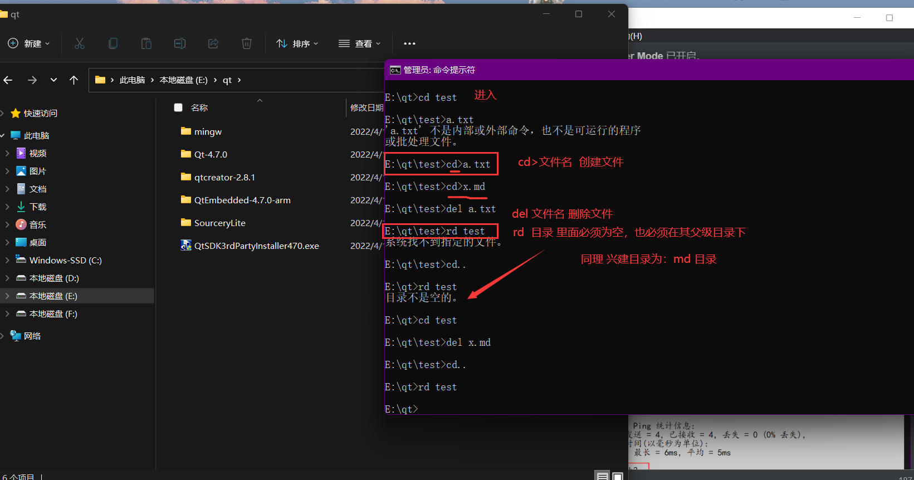Toggle the select-all checkbox beside 名称
The height and width of the screenshot is (480, 914).
point(178,107)
